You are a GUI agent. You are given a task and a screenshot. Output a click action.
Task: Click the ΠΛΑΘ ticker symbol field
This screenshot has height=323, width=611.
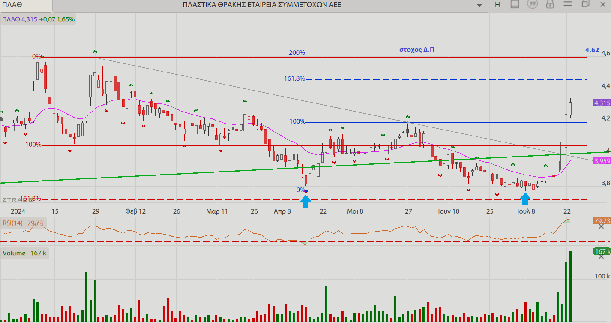26,5
